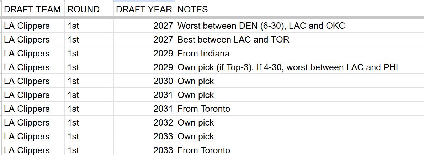The width and height of the screenshot is (424, 155).
Task: Select the 2027 year cell in the TOR row
Action: 144,40
